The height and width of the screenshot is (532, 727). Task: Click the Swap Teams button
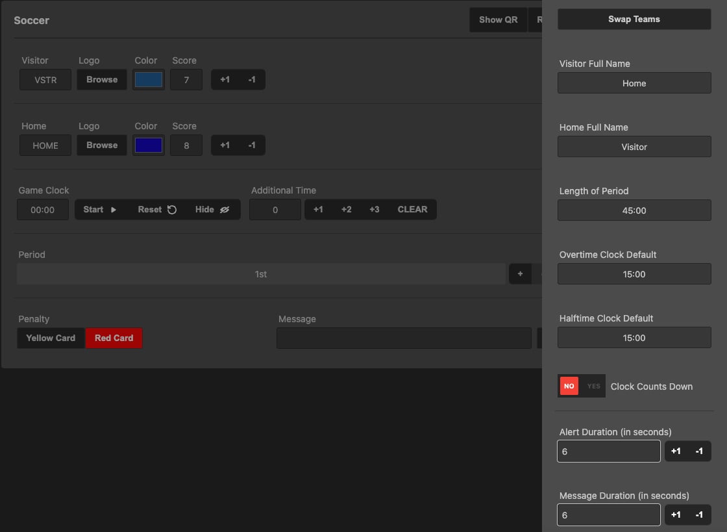[x=634, y=19]
